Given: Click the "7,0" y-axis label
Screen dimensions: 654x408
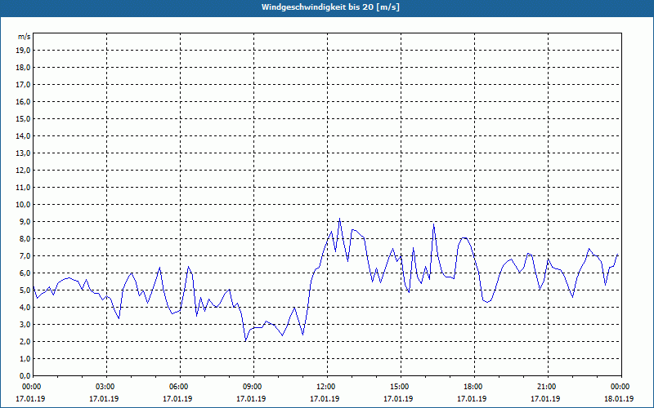Looking at the screenshot, I should (25, 255).
